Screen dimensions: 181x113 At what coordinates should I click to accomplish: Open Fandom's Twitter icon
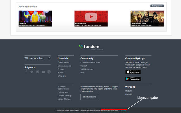point(32,72)
